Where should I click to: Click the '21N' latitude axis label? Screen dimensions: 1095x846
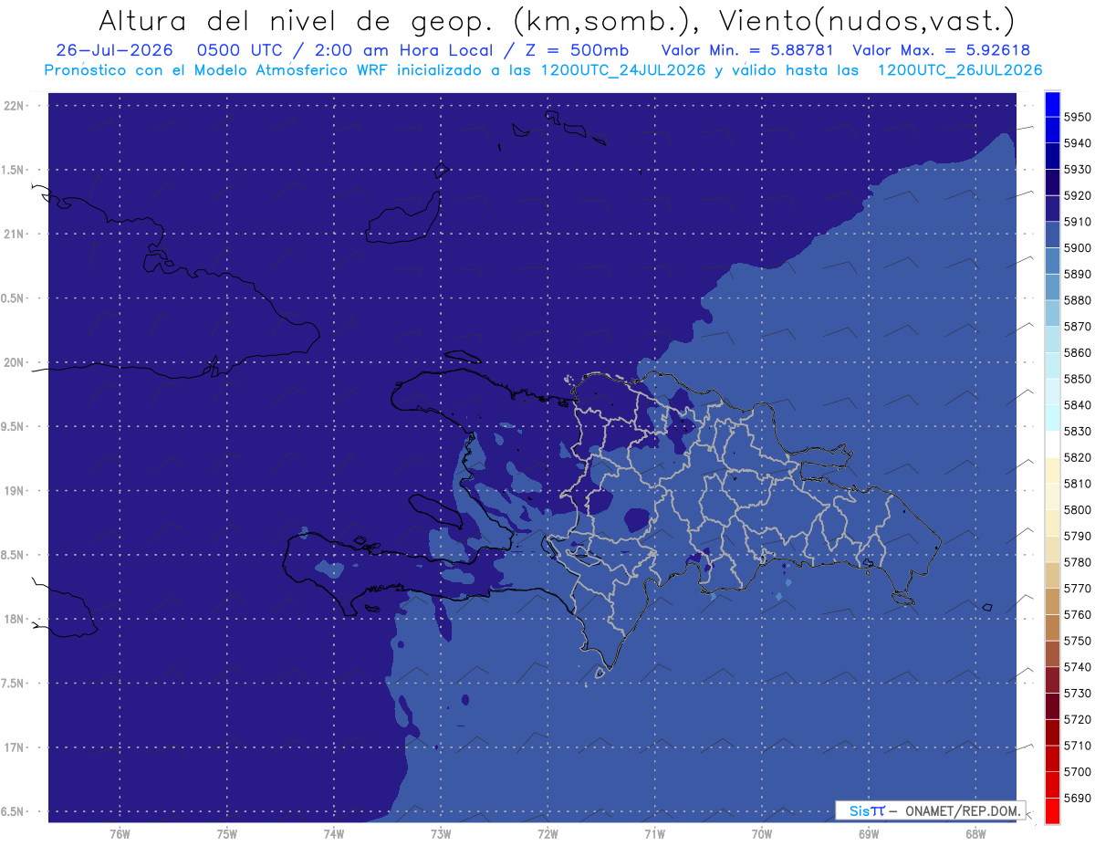point(13,234)
